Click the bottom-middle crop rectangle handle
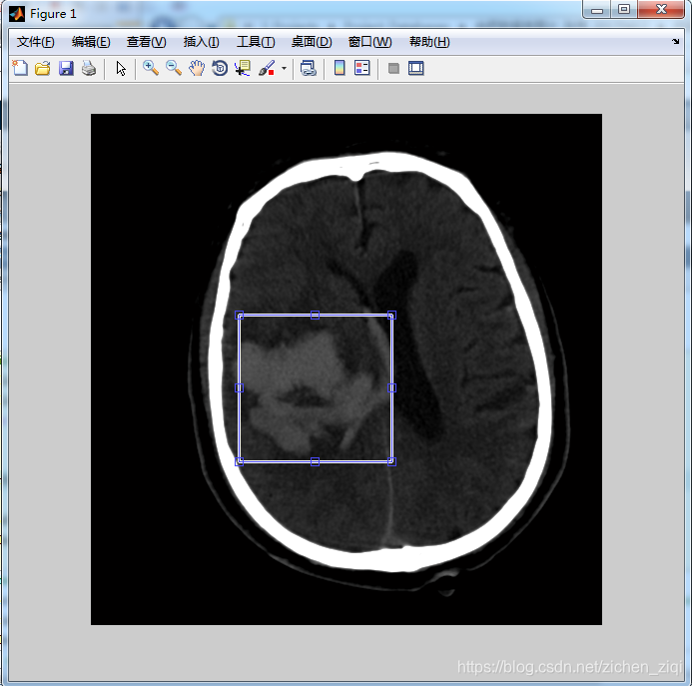 316,461
